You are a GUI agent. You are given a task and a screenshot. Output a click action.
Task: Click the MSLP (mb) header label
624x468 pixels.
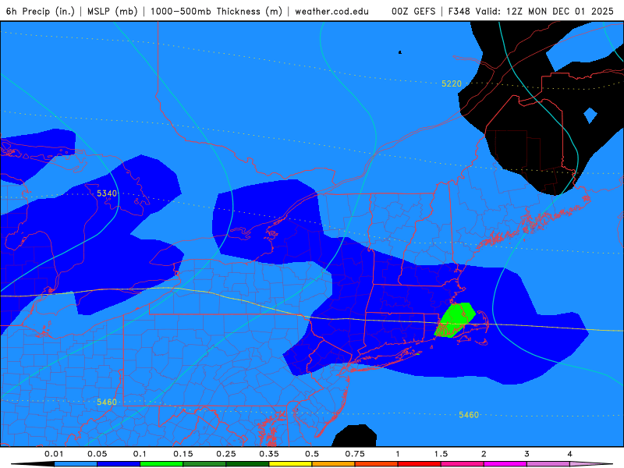point(112,11)
